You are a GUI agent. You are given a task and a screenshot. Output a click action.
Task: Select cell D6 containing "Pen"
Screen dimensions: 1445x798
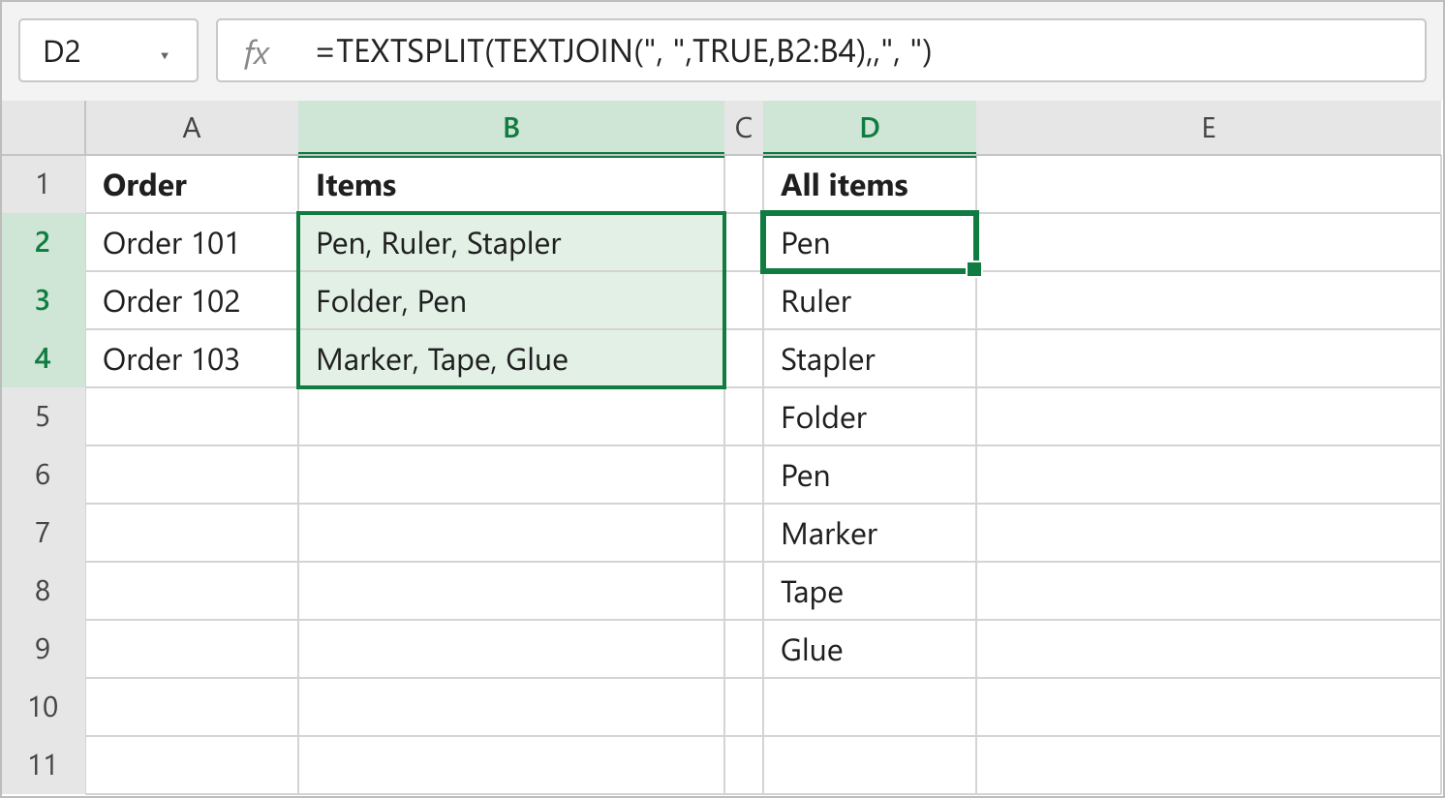(x=870, y=475)
